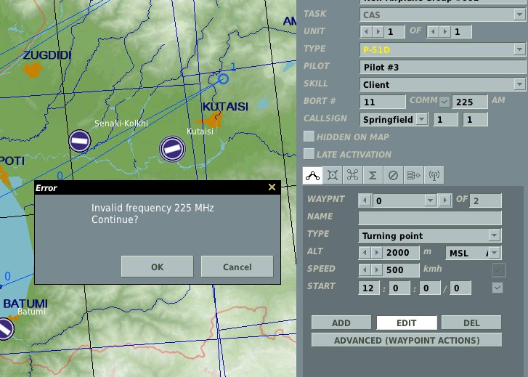Toggle the SPEED lock checkbox
Screen dimensions: 528x377
coord(497,270)
